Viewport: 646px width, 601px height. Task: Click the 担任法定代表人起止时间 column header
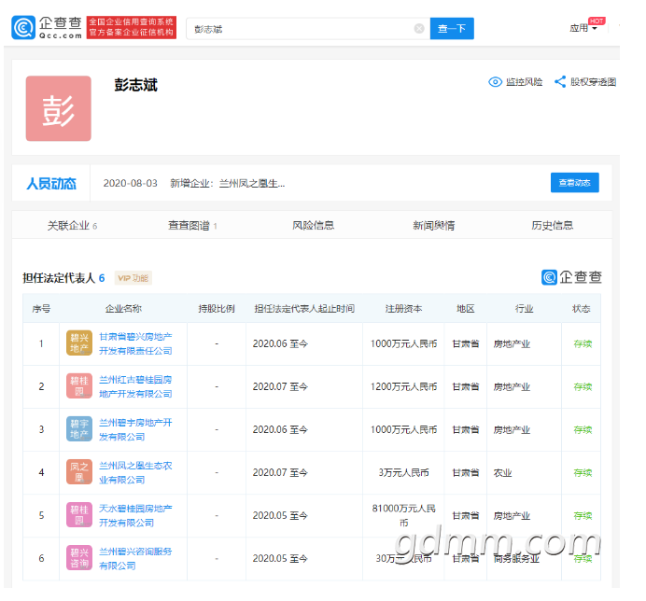[304, 309]
